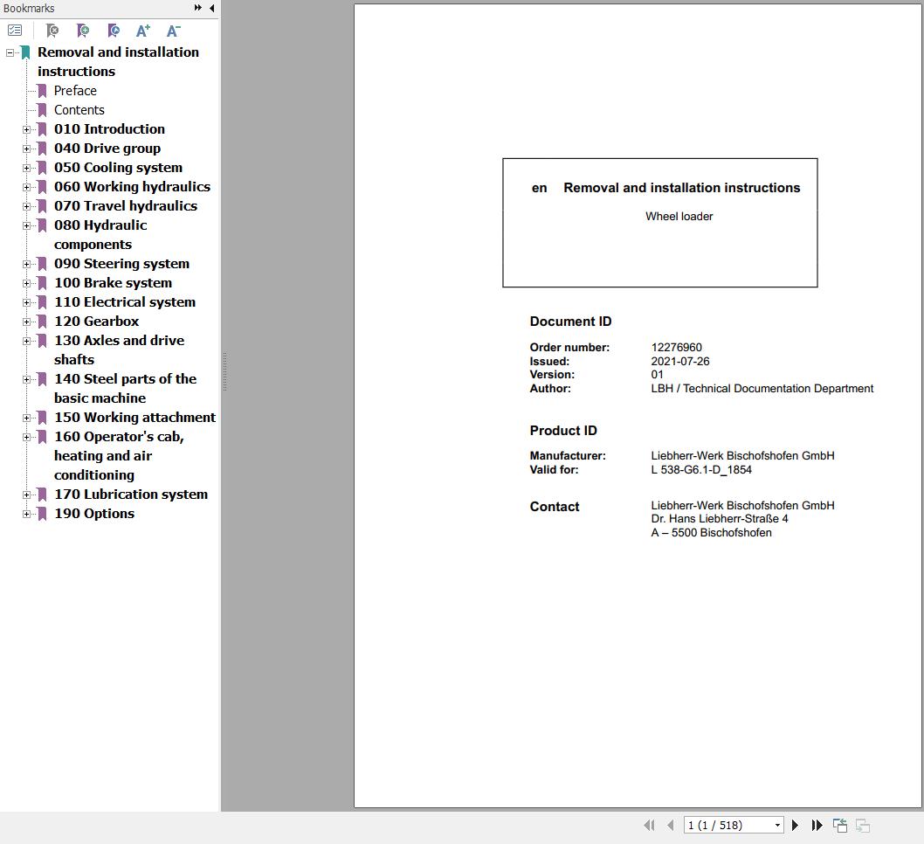The image size is (924, 844).
Task: Expand the 190 Options bookmark
Action: tap(26, 514)
